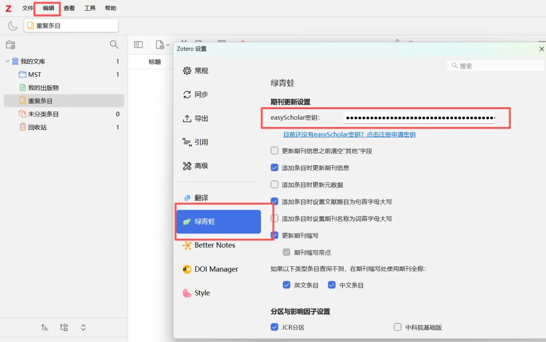
Task: Uncheck the 英文条目 checkbox
Action: [x=287, y=285]
